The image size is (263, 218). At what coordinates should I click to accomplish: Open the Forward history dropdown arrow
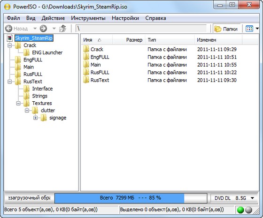click(x=54, y=29)
